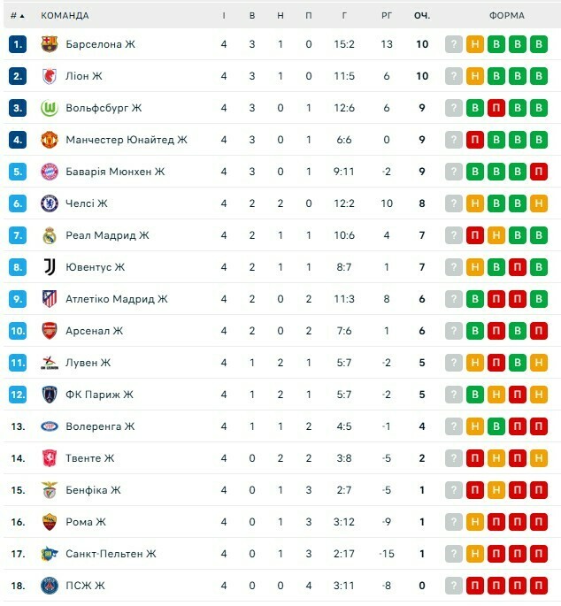Click the КОМАНДА column header

click(65, 16)
